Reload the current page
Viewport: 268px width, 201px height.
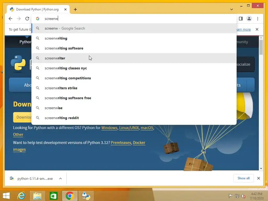pyautogui.click(x=27, y=19)
